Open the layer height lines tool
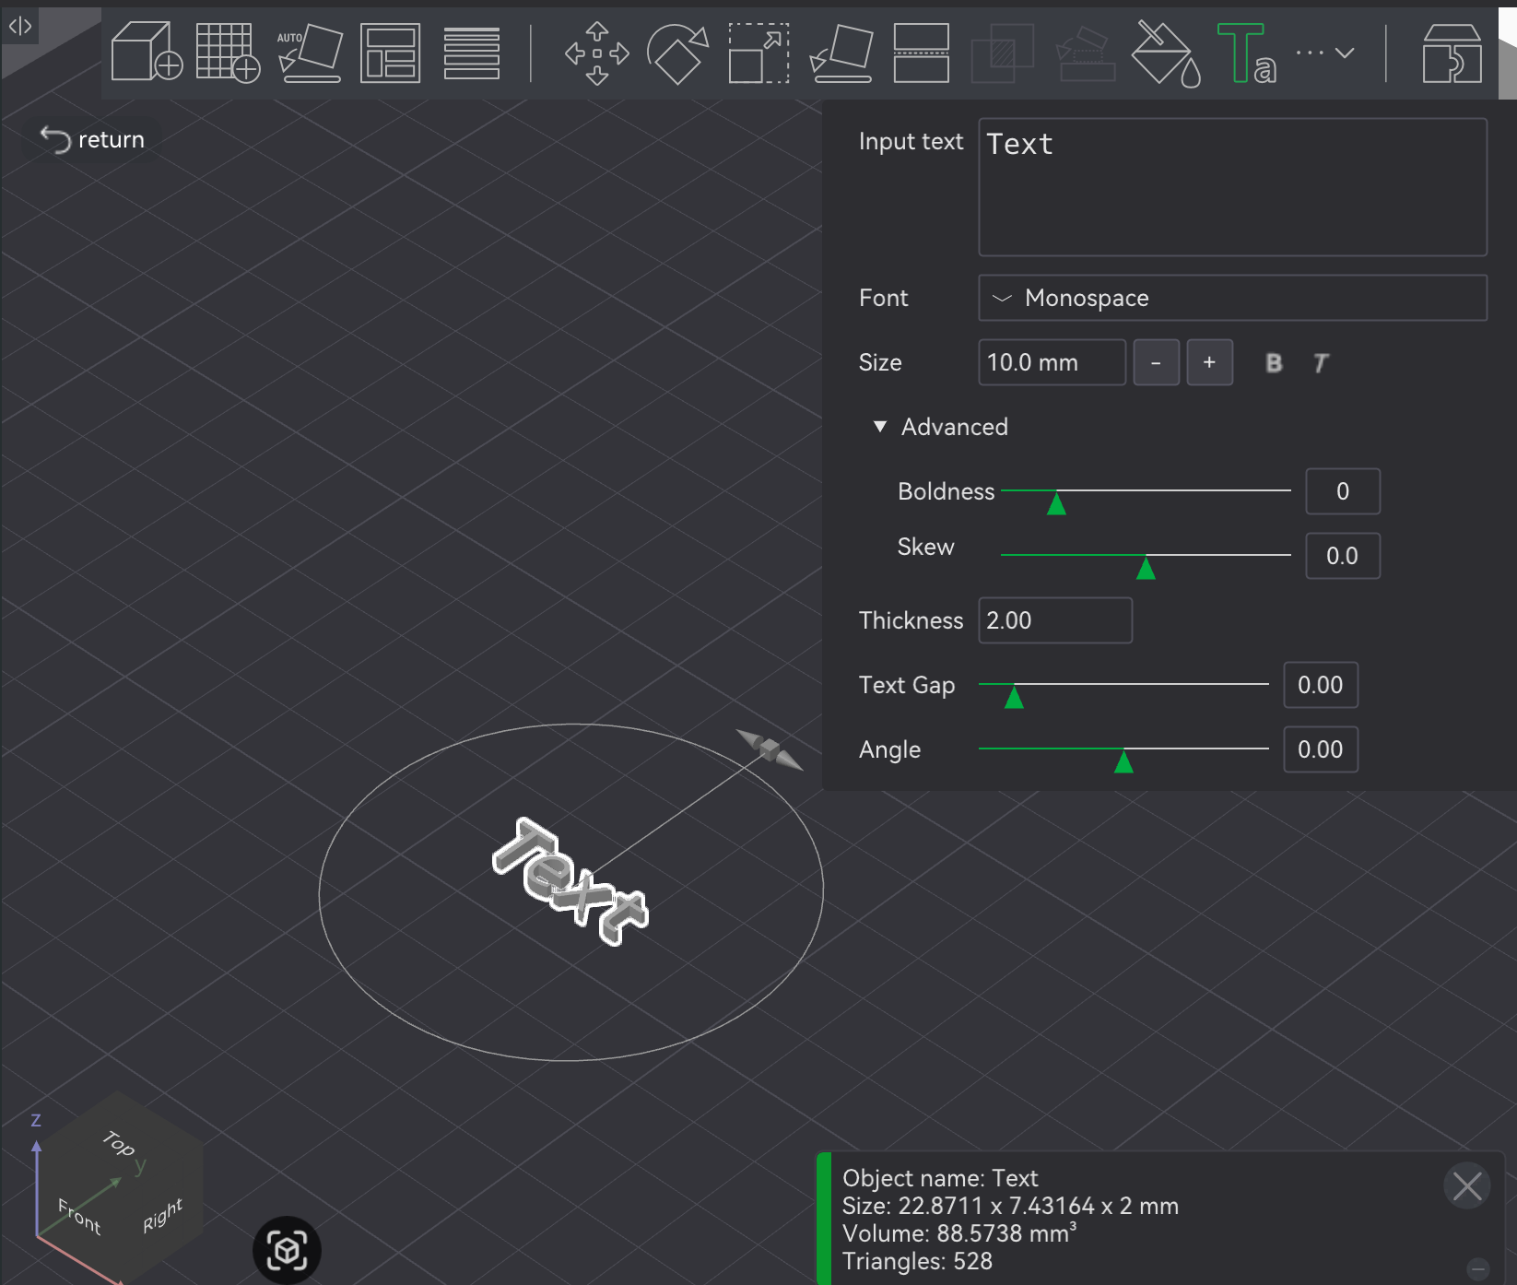This screenshot has height=1285, width=1517. [472, 53]
